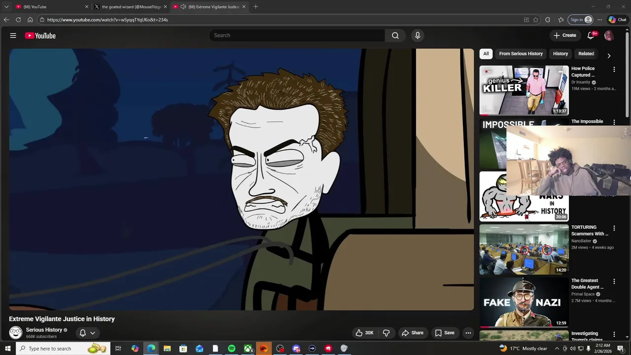Open YouTube notifications bell
This screenshot has width=631, height=355.
[591, 35]
